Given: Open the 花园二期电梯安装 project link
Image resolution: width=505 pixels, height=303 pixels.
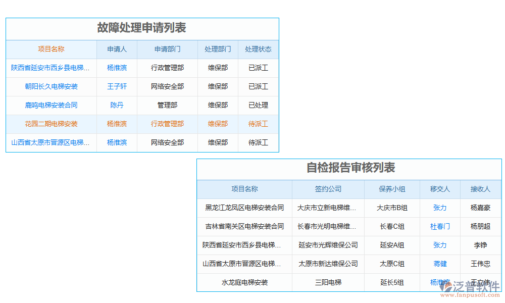Looking at the screenshot, I should point(50,124).
